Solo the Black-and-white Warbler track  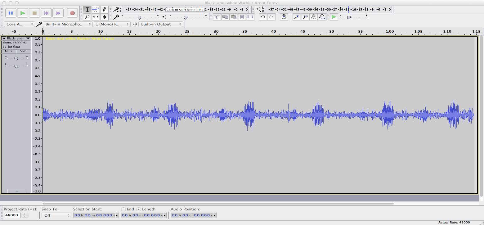click(23, 51)
